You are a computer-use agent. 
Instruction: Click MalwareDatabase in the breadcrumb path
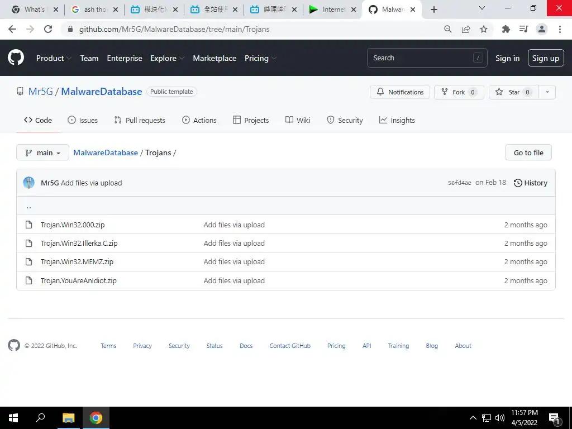(106, 152)
